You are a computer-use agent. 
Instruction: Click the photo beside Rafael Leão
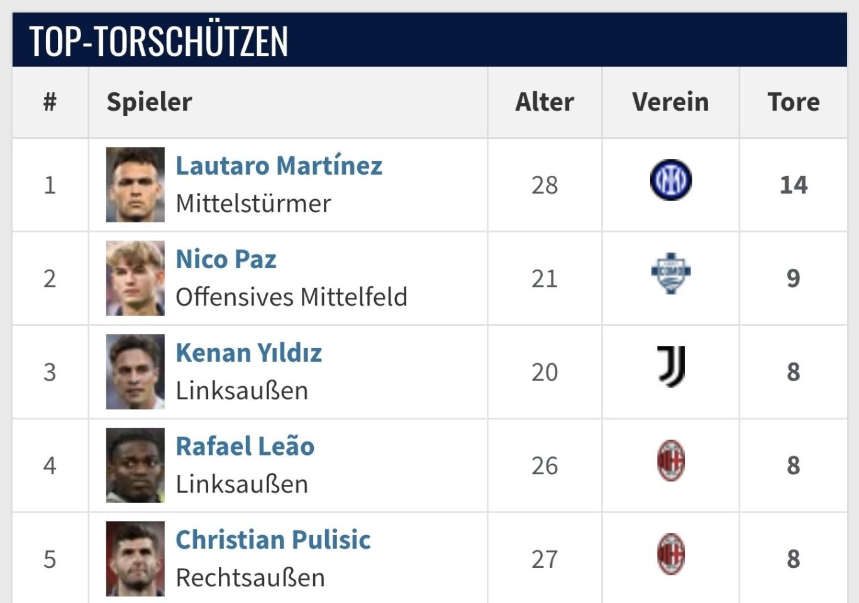click(135, 465)
